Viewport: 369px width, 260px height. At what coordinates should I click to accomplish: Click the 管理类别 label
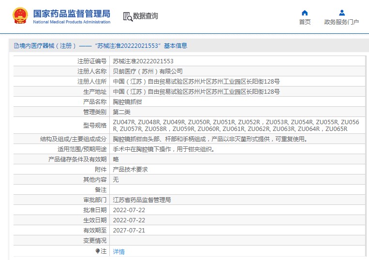(95, 112)
